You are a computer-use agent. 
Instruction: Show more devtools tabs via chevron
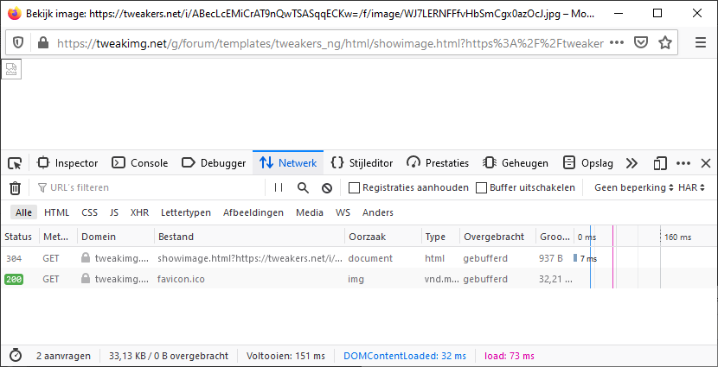(x=631, y=163)
